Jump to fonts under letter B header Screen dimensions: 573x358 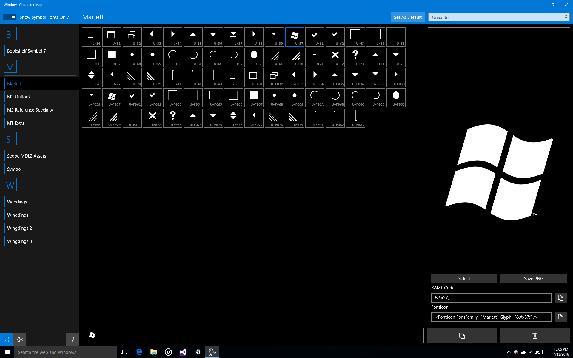pos(10,33)
